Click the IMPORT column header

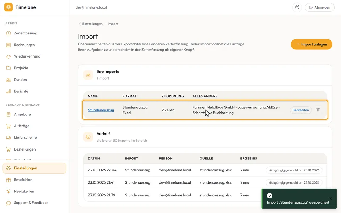coord(131,158)
